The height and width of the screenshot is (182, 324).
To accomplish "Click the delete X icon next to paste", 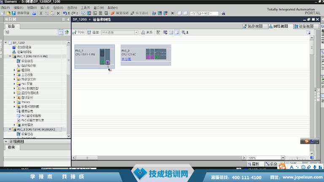I will (58, 13).
